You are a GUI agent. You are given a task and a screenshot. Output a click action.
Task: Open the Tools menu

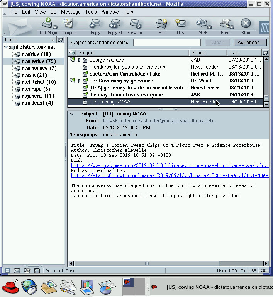[91, 12]
